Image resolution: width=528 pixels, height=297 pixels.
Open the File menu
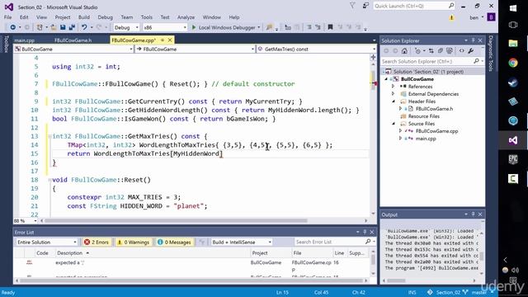pyautogui.click(x=8, y=17)
